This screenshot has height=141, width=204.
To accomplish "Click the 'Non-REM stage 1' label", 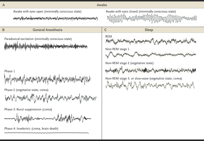I will (117, 49).
